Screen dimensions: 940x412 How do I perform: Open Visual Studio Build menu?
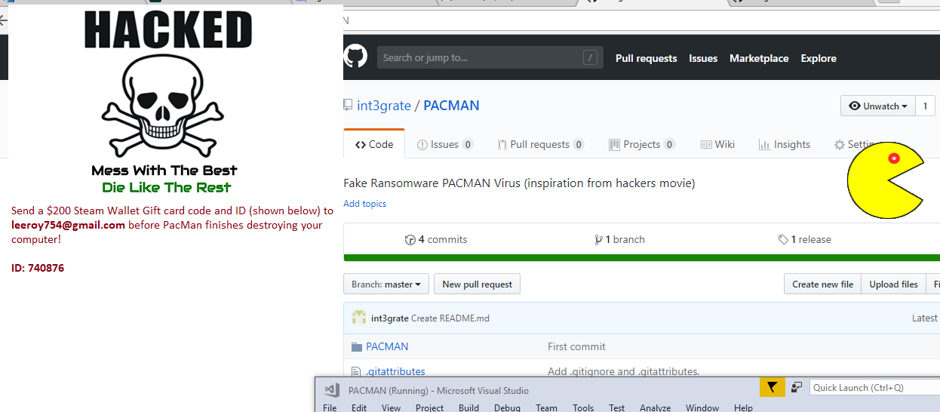click(x=468, y=407)
